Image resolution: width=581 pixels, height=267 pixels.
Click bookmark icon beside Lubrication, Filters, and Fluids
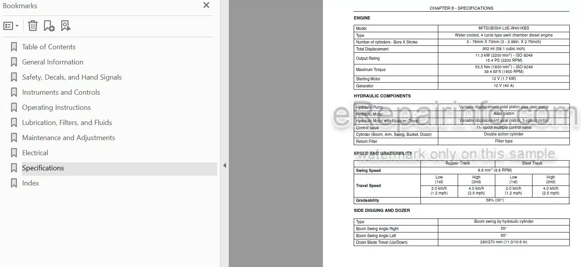point(14,123)
